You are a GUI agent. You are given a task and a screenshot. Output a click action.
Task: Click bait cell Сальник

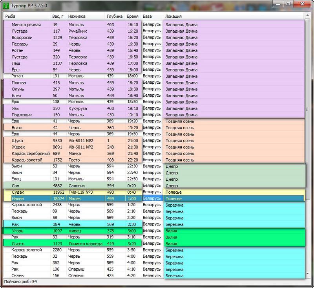coord(77,186)
